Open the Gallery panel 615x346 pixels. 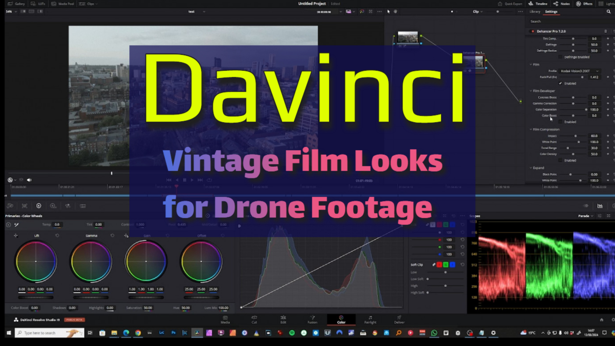[x=17, y=3]
